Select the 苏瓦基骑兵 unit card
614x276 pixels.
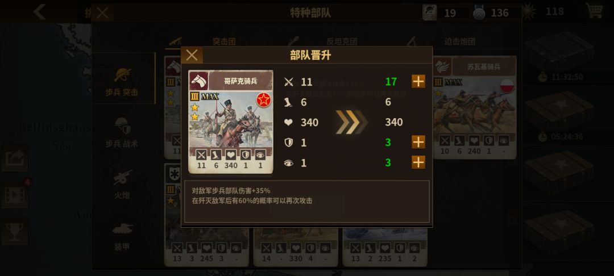pos(475,107)
